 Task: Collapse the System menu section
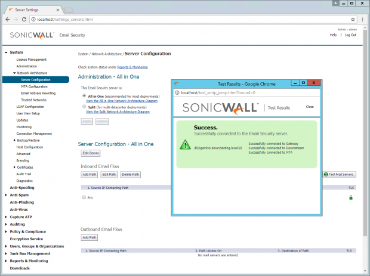[x=6, y=52]
